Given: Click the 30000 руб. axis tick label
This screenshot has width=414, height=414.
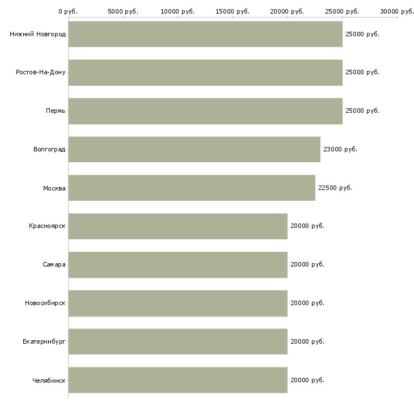Looking at the screenshot, I should coord(397,11).
